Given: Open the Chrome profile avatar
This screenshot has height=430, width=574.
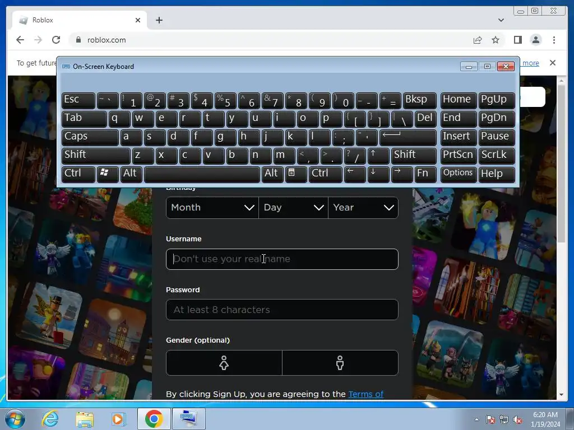Looking at the screenshot, I should click(x=535, y=40).
